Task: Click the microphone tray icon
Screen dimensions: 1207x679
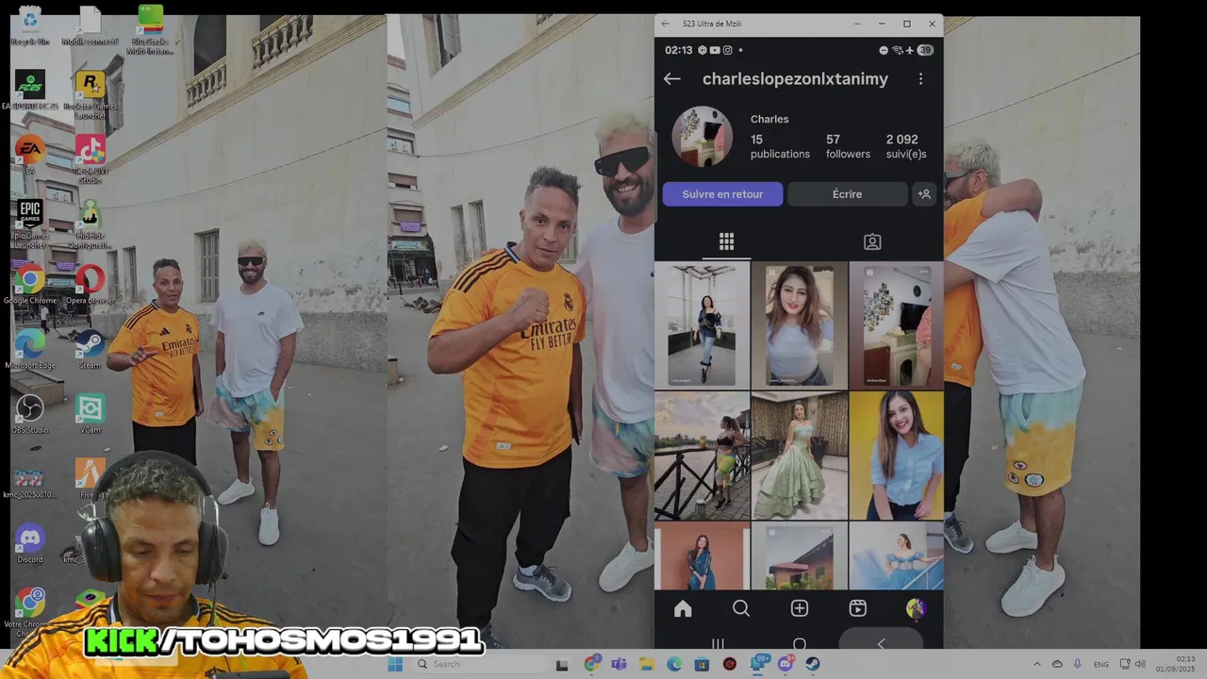Action: click(1078, 664)
